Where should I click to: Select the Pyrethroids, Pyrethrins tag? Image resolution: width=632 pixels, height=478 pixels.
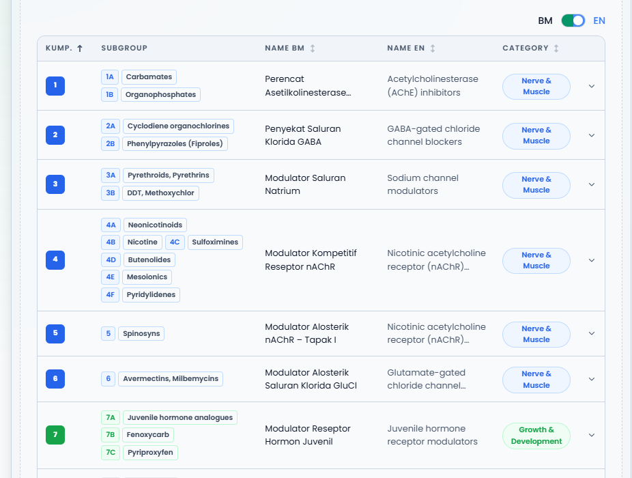[168, 175]
